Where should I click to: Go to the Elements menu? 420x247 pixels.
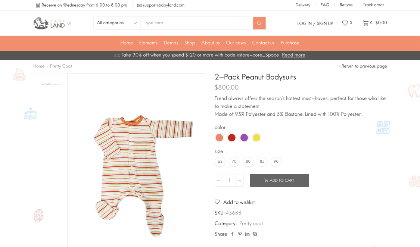(x=148, y=43)
